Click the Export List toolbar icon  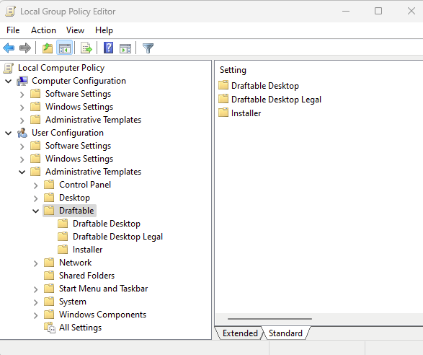pyautogui.click(x=86, y=48)
